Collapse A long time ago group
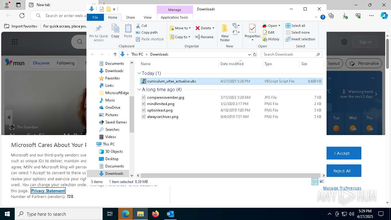The width and height of the screenshot is (391, 220). (139, 90)
